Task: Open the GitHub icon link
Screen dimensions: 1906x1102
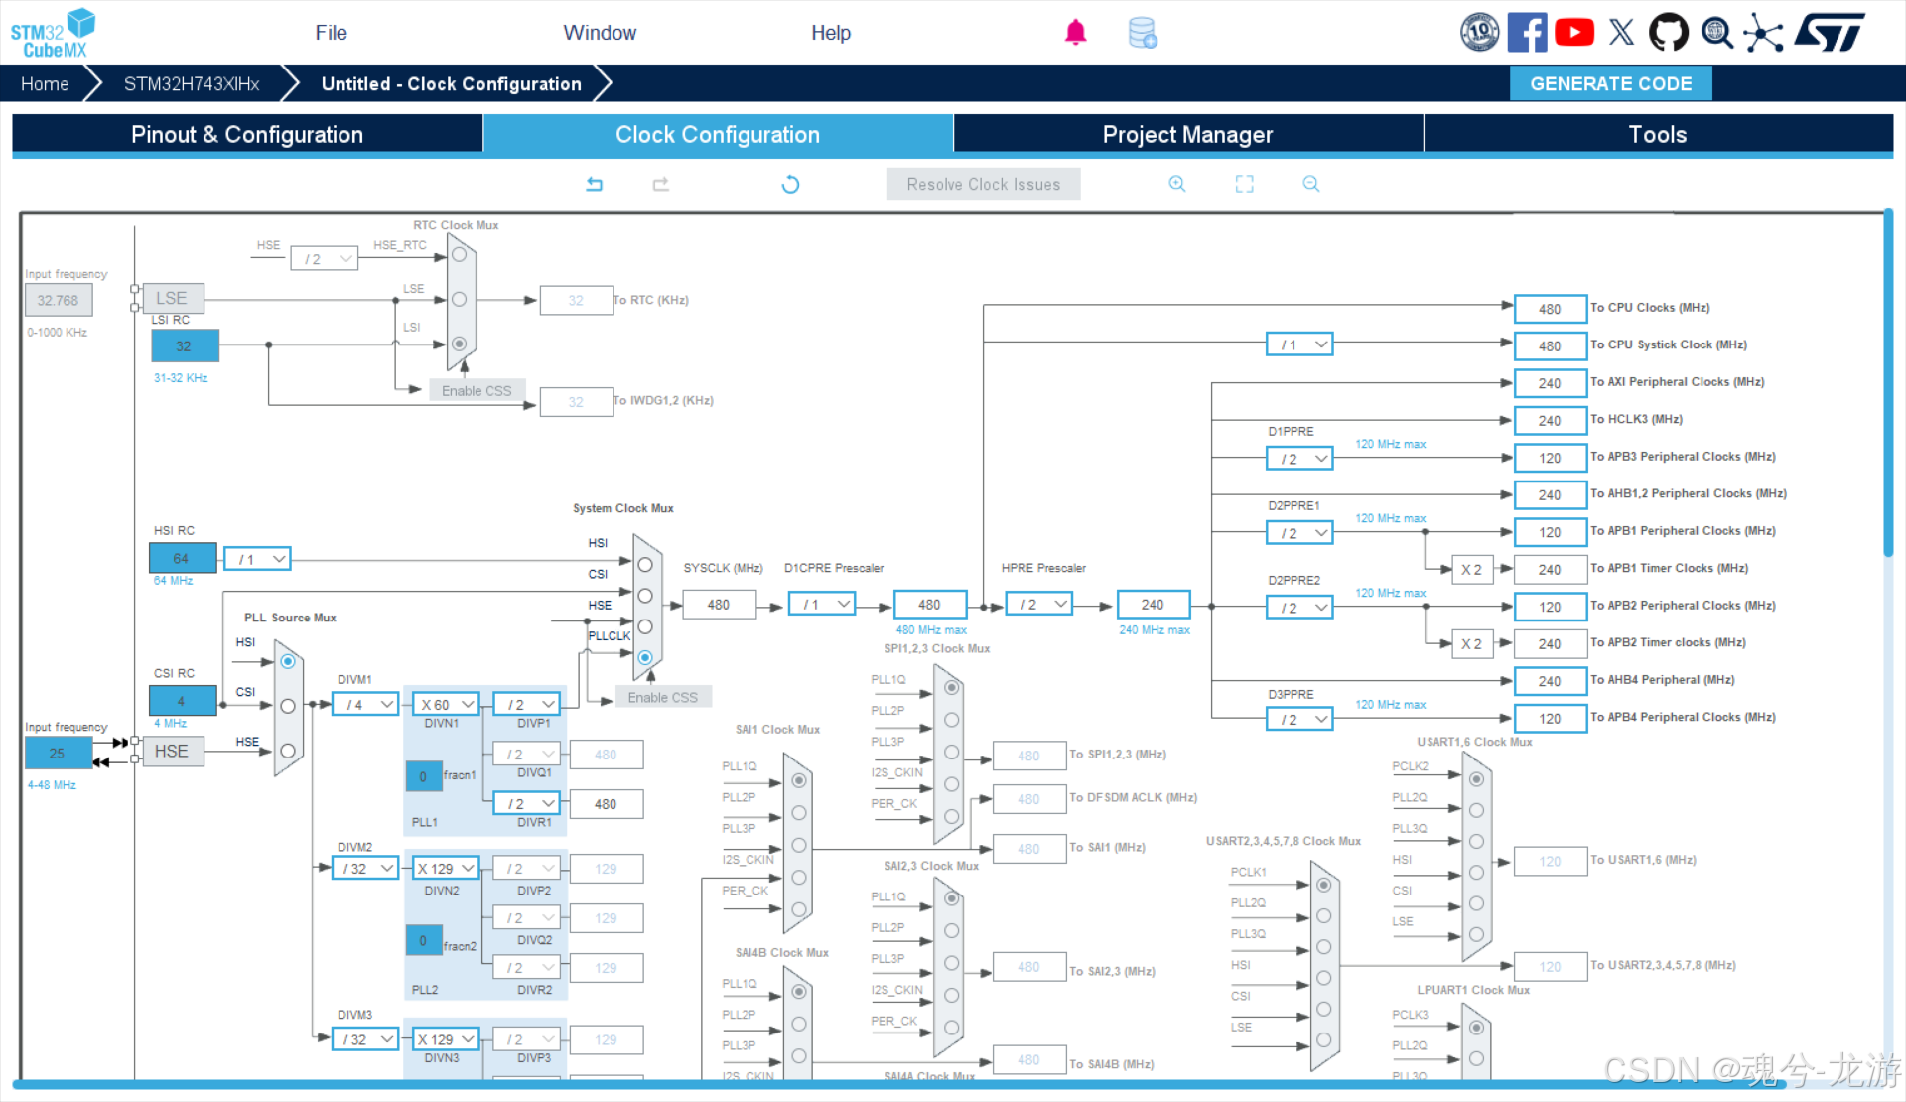Action: 1668,33
